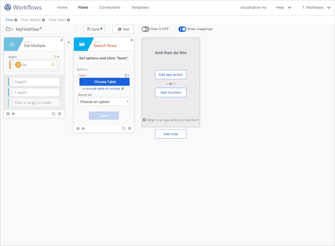Toggle the Flow is OFF switch
Image resolution: width=335 pixels, height=246 pixels.
coord(145,29)
